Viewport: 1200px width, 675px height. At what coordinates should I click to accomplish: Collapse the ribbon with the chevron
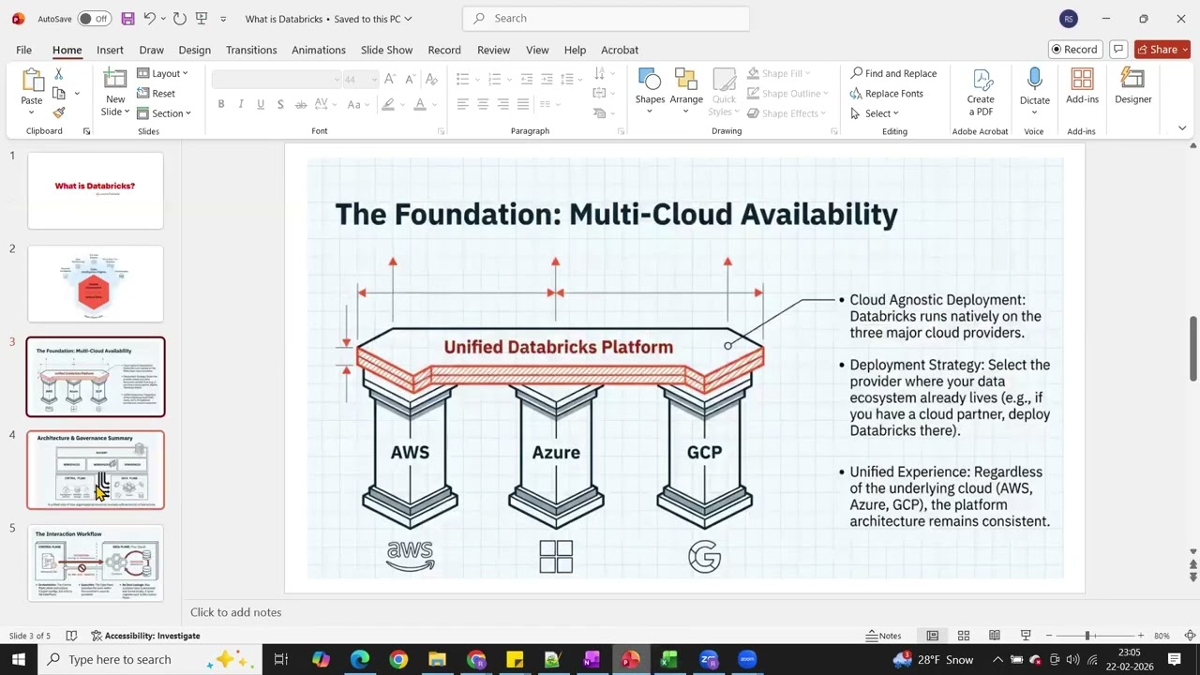click(x=1182, y=128)
